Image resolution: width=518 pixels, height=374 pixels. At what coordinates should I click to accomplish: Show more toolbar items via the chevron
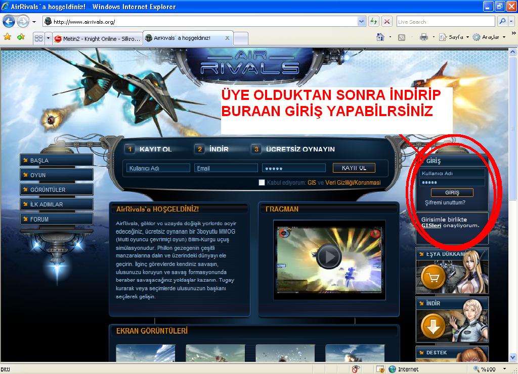pyautogui.click(x=513, y=33)
